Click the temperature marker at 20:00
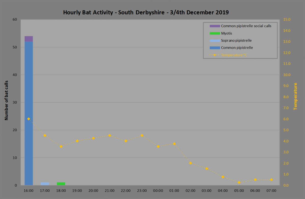 click(x=94, y=138)
